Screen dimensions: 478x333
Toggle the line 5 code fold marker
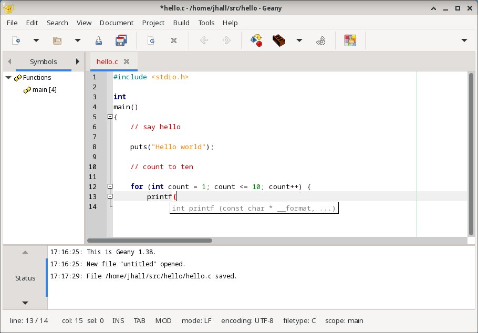tap(110, 117)
